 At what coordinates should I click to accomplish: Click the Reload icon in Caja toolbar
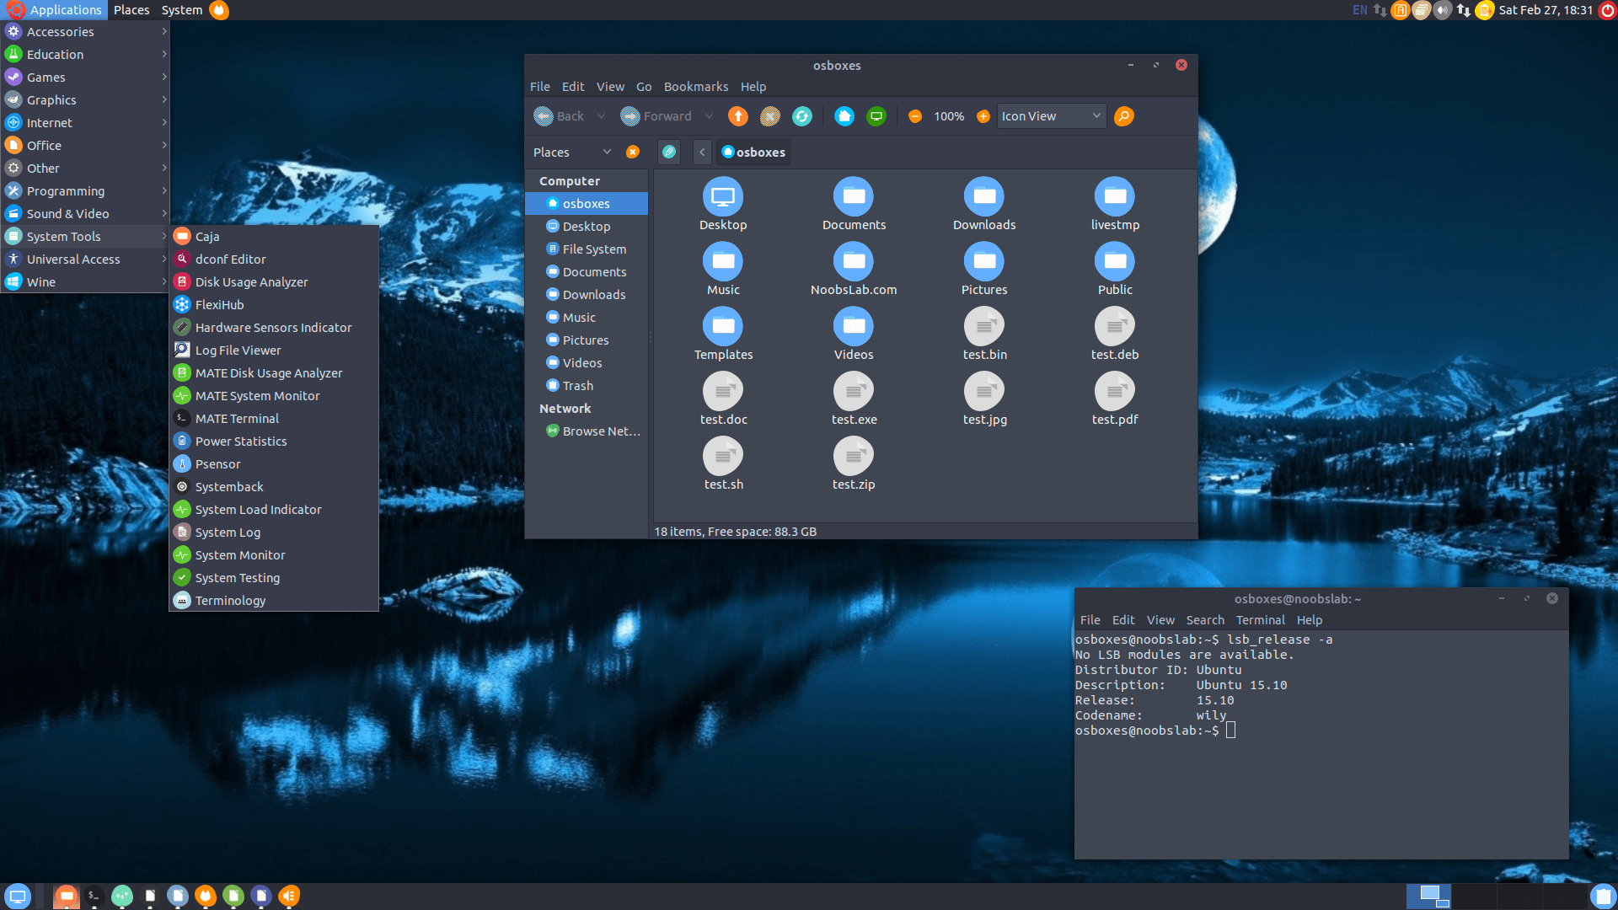tap(802, 116)
